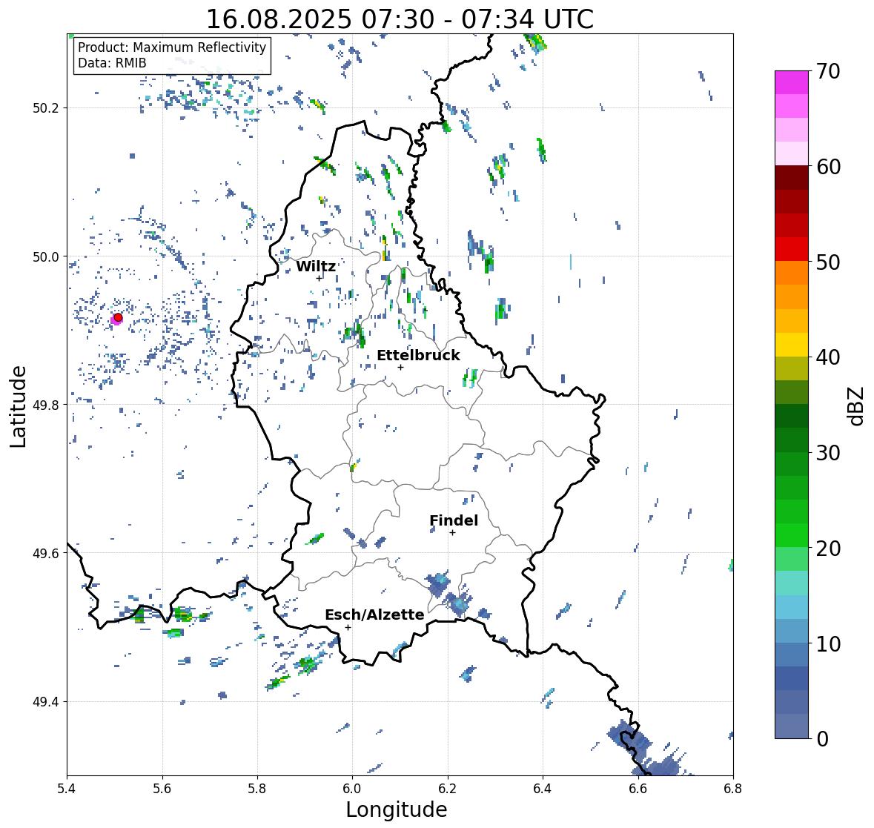Click the 6.8 longitude tick label
The image size is (874, 828).
pyautogui.click(x=733, y=788)
